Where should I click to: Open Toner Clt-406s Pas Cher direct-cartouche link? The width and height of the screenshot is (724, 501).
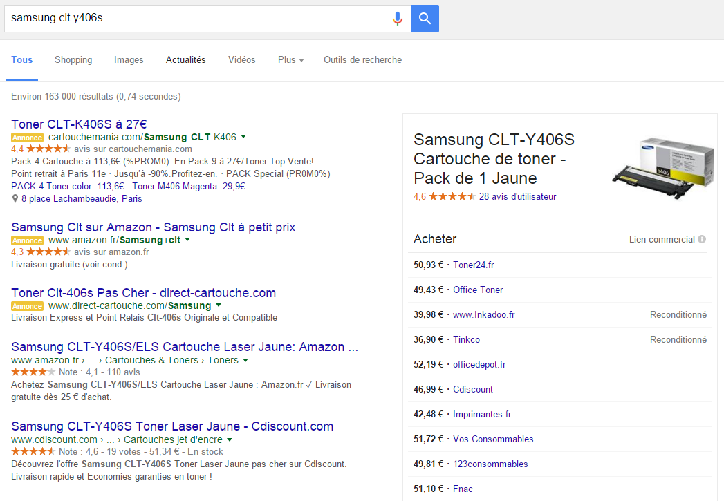coord(144,293)
